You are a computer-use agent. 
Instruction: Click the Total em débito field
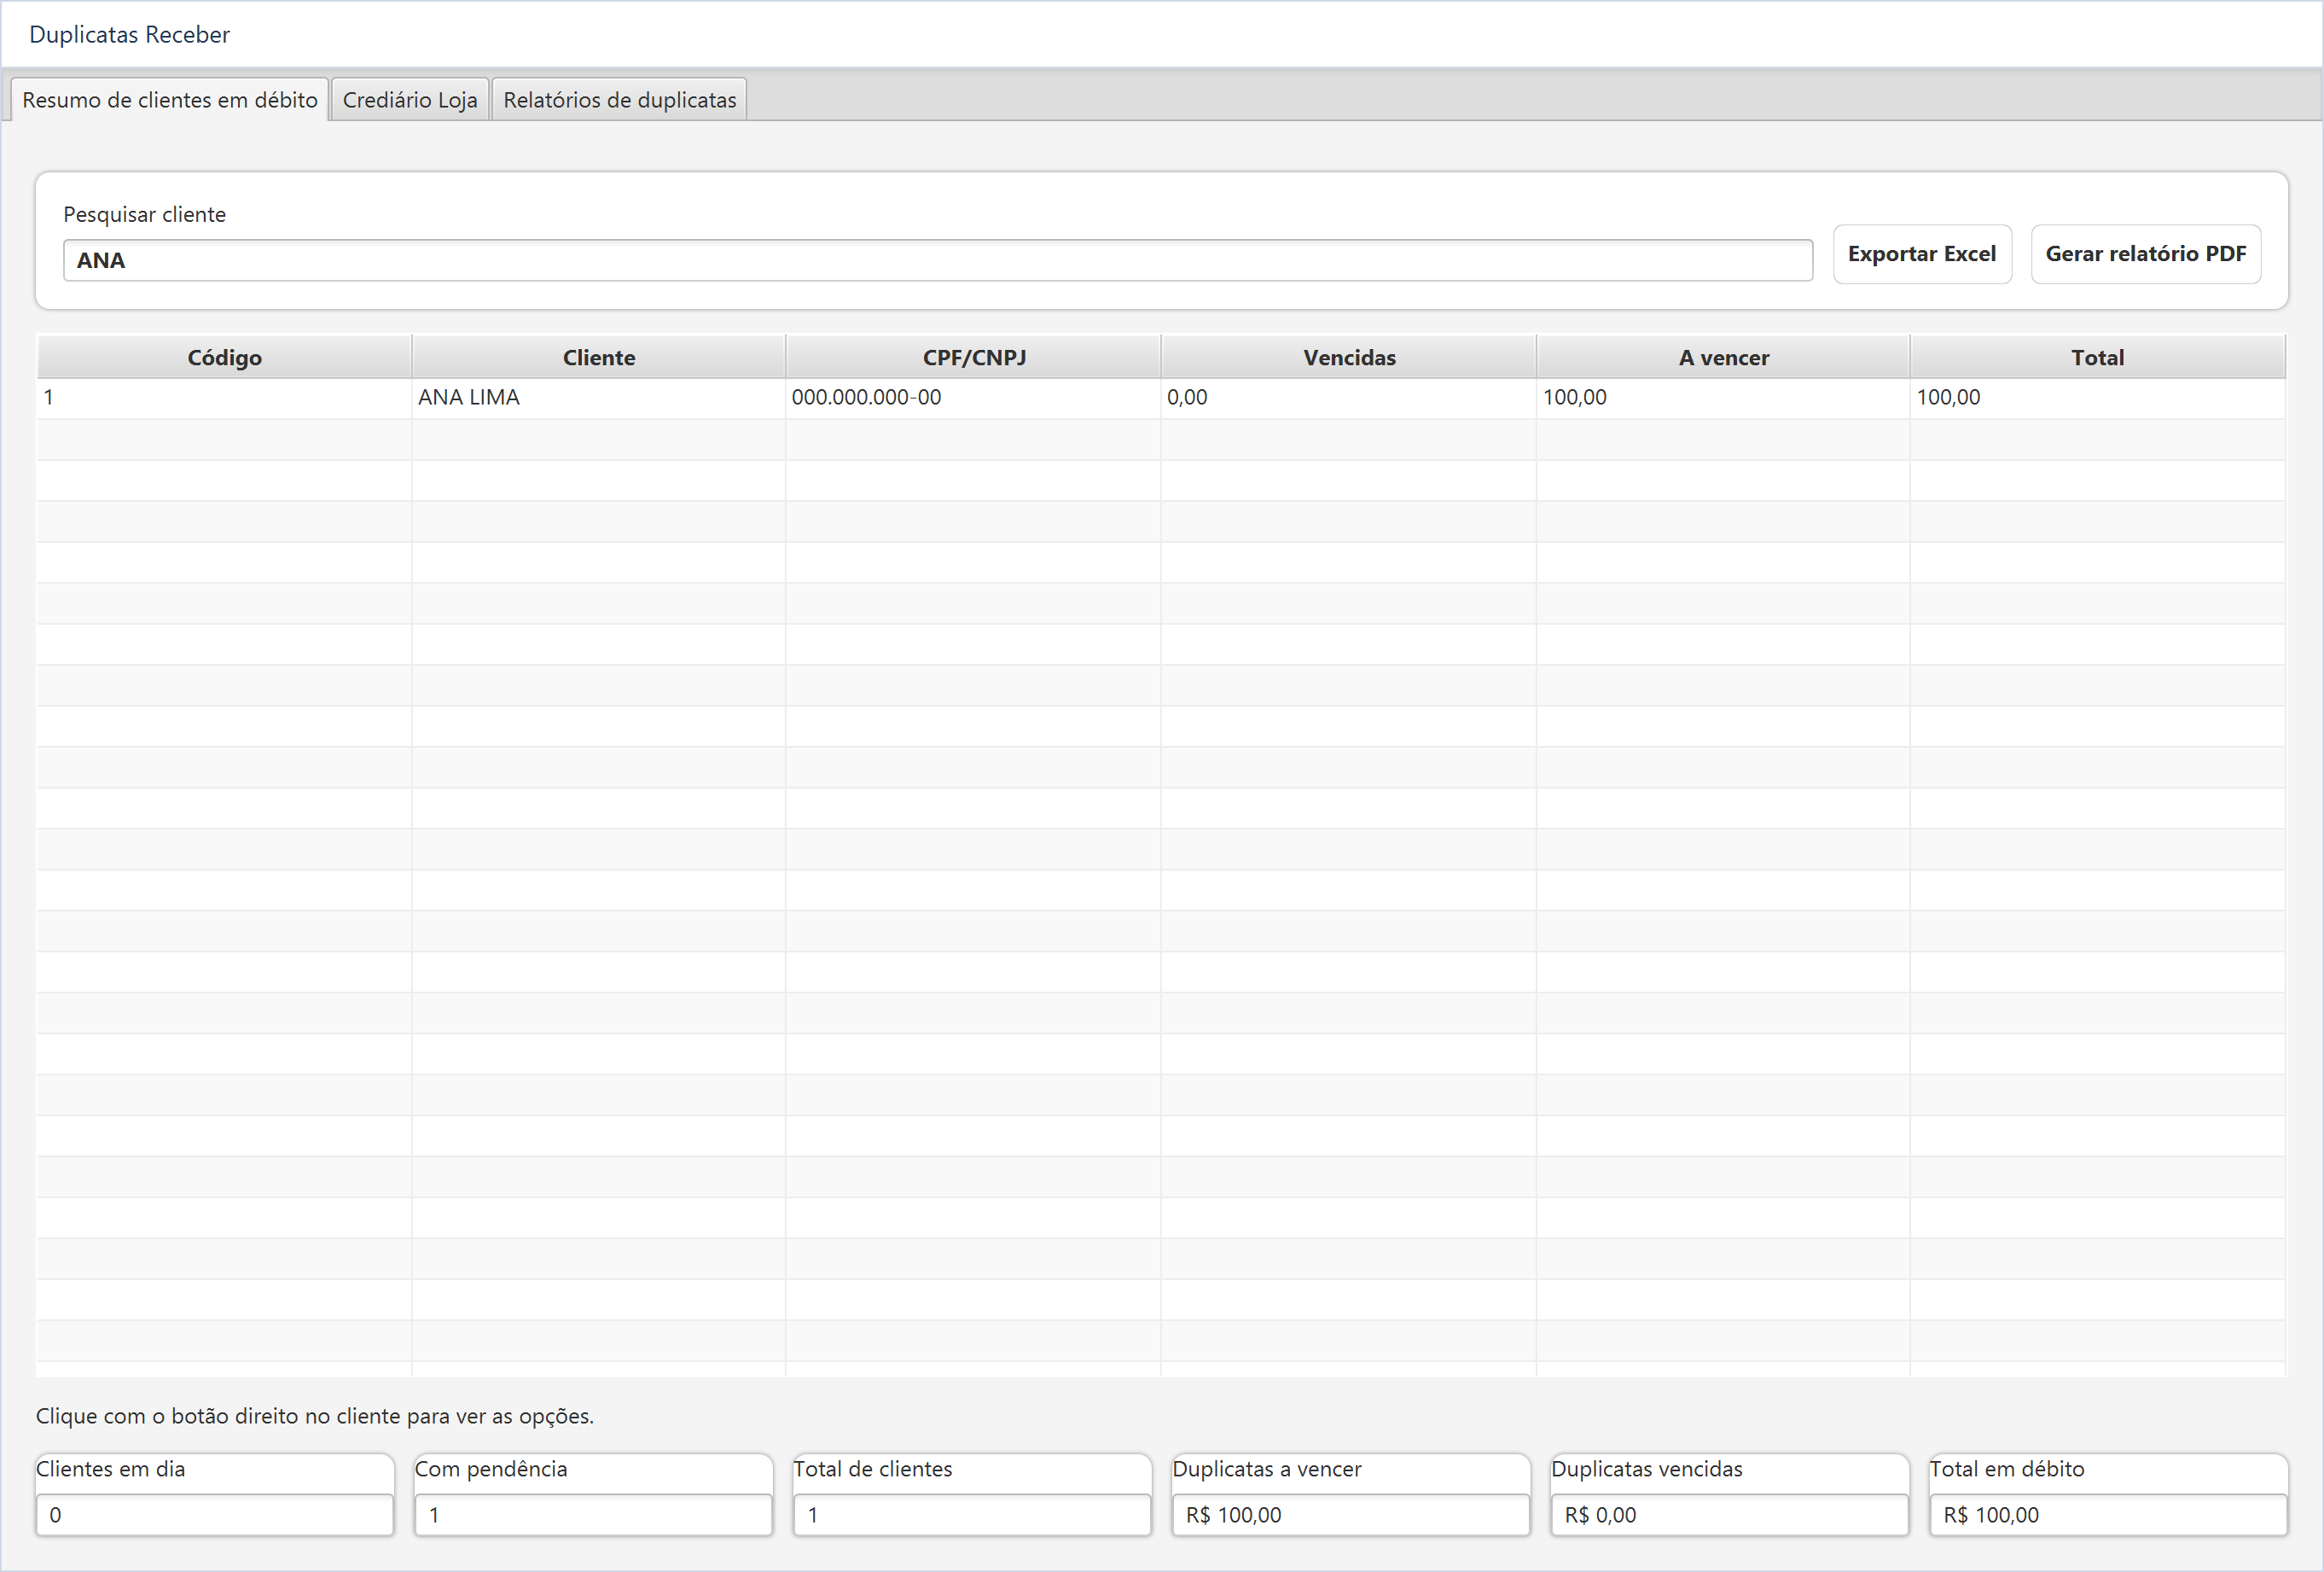click(2108, 1514)
